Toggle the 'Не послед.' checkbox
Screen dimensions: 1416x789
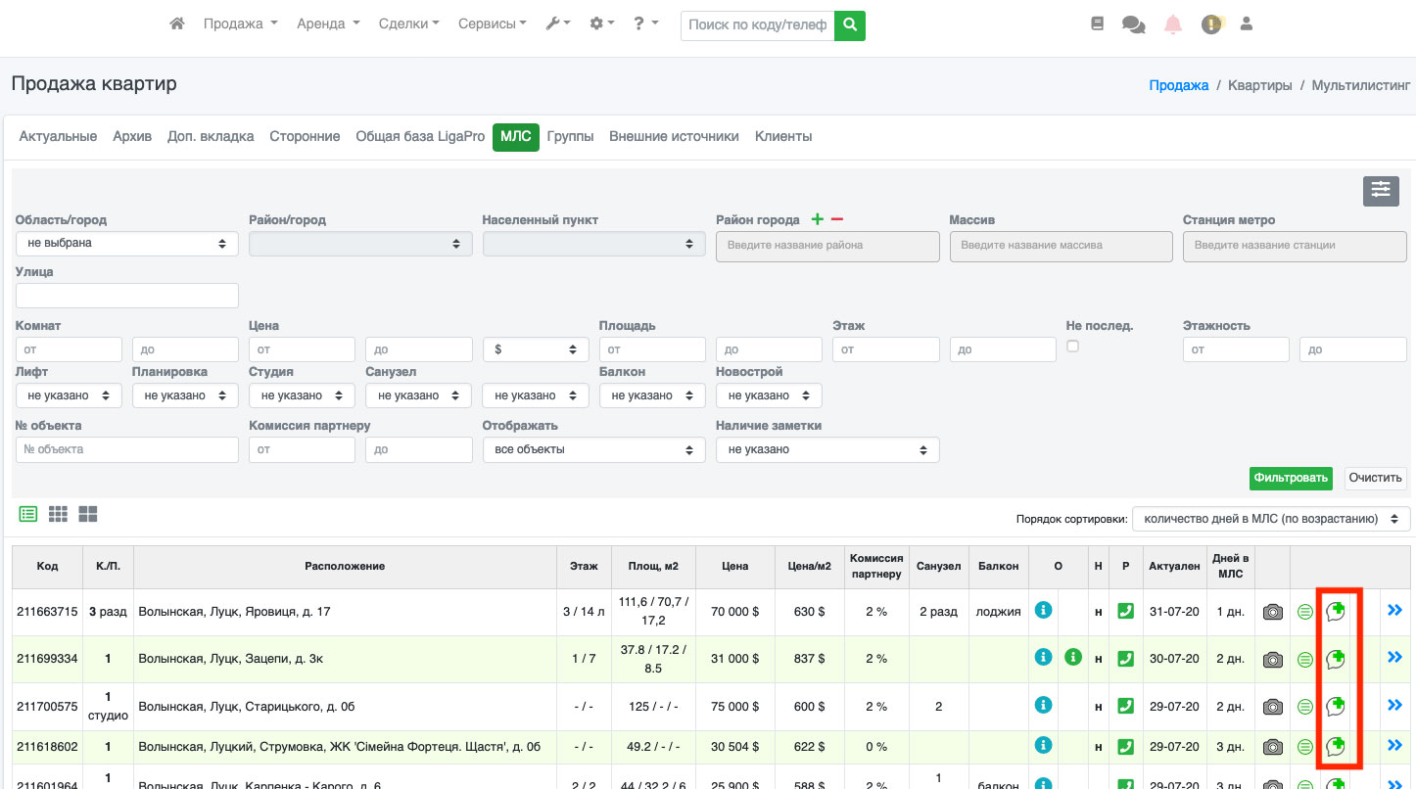(1072, 347)
